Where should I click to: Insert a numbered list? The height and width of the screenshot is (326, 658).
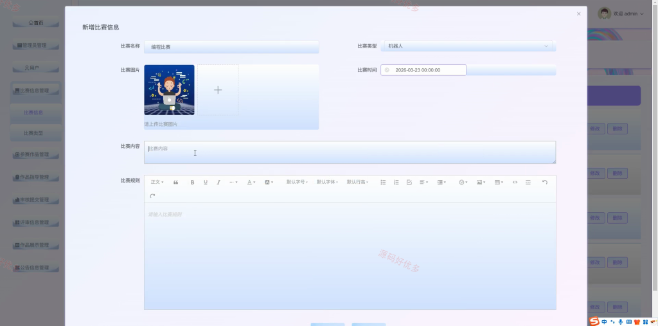coord(396,183)
